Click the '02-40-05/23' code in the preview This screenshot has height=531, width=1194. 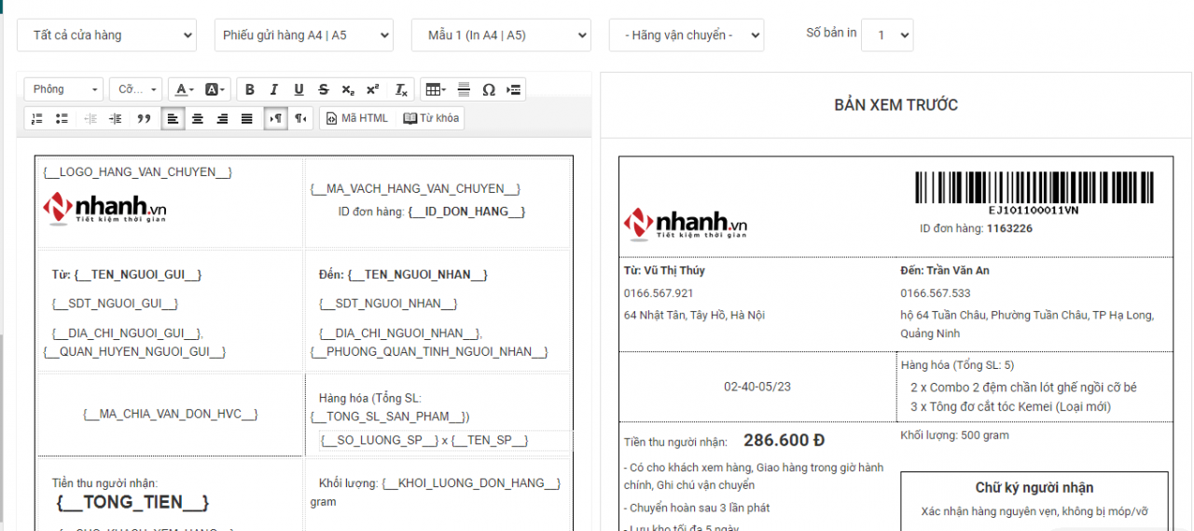[757, 387]
